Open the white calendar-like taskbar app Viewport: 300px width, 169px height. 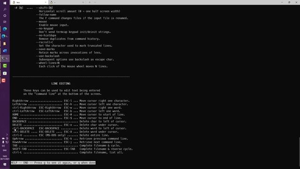(x=5, y=73)
